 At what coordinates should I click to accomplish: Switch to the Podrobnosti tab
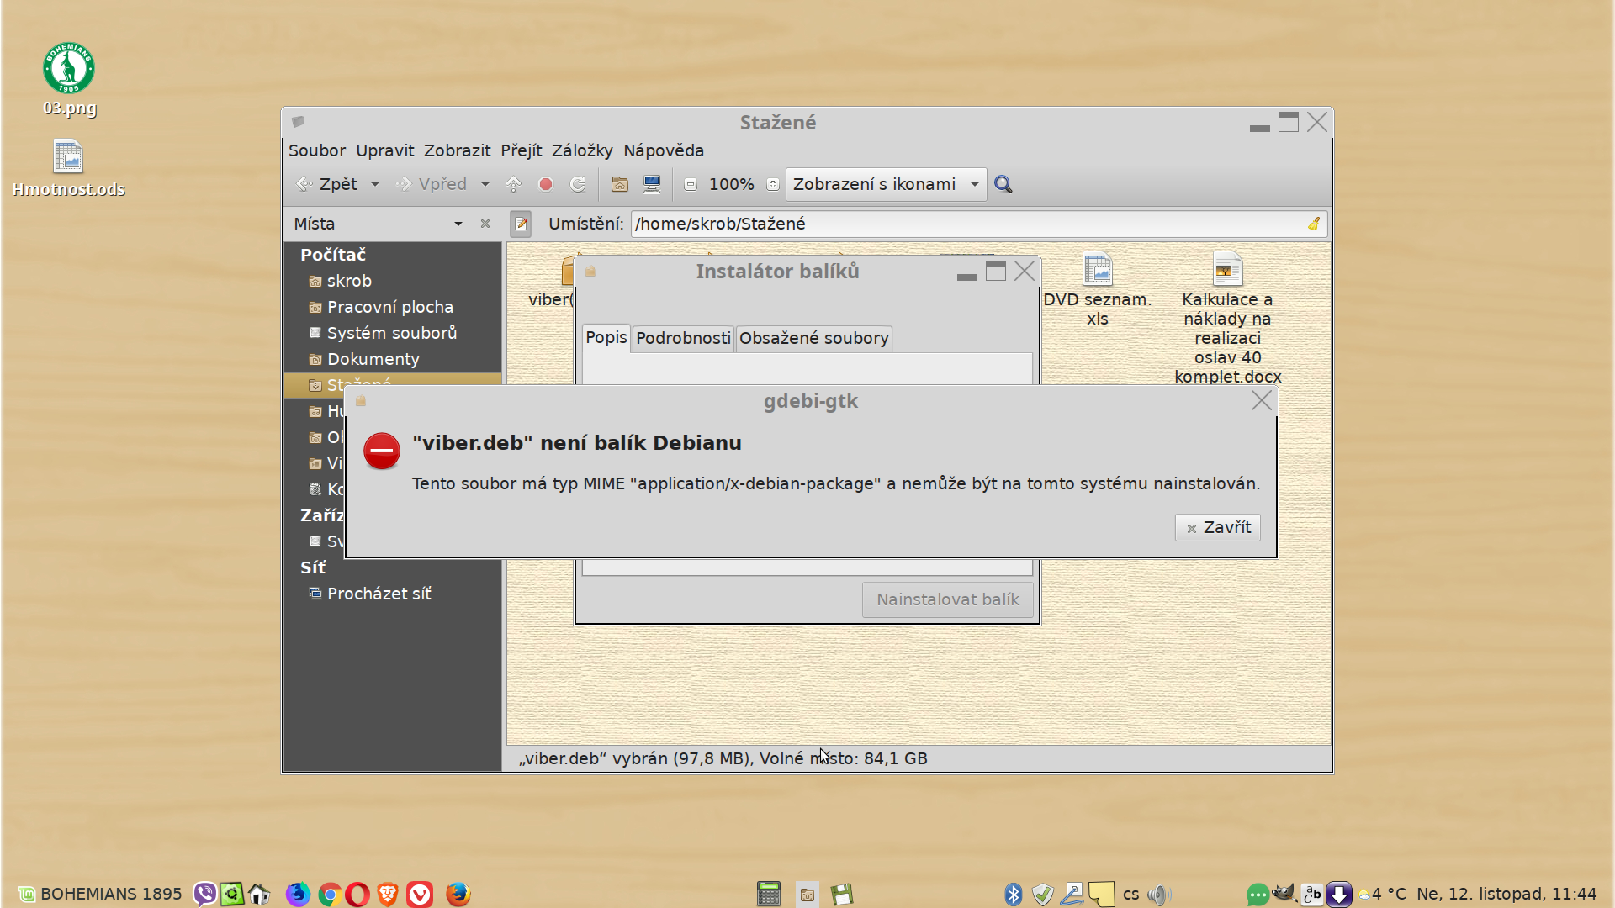coord(683,338)
